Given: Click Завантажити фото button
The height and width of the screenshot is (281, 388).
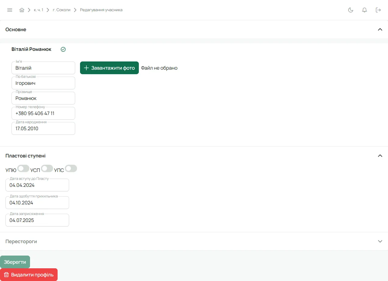Looking at the screenshot, I should [109, 68].
